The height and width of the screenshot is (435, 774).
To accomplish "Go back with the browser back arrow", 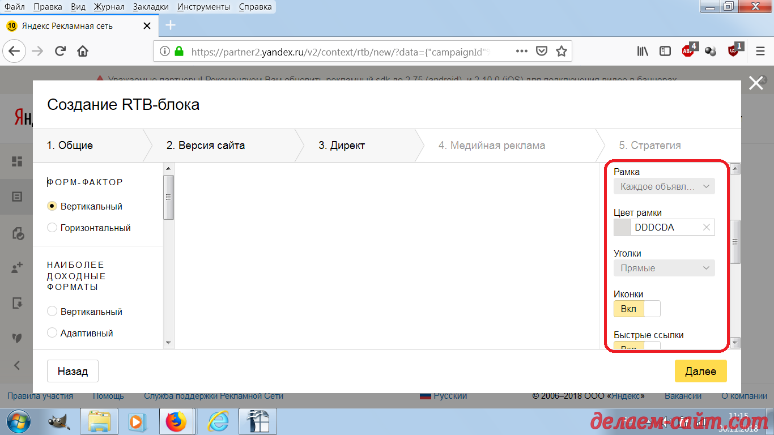I will coord(14,51).
